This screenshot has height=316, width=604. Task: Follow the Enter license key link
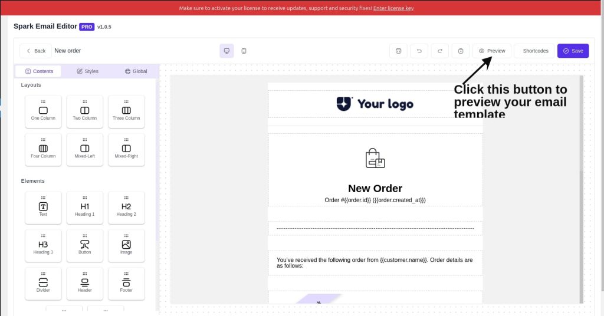pyautogui.click(x=393, y=8)
